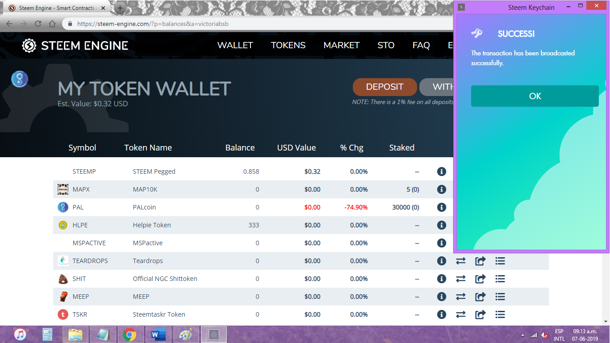Click the WITHDRAW button
This screenshot has height=343, width=610.
437,87
